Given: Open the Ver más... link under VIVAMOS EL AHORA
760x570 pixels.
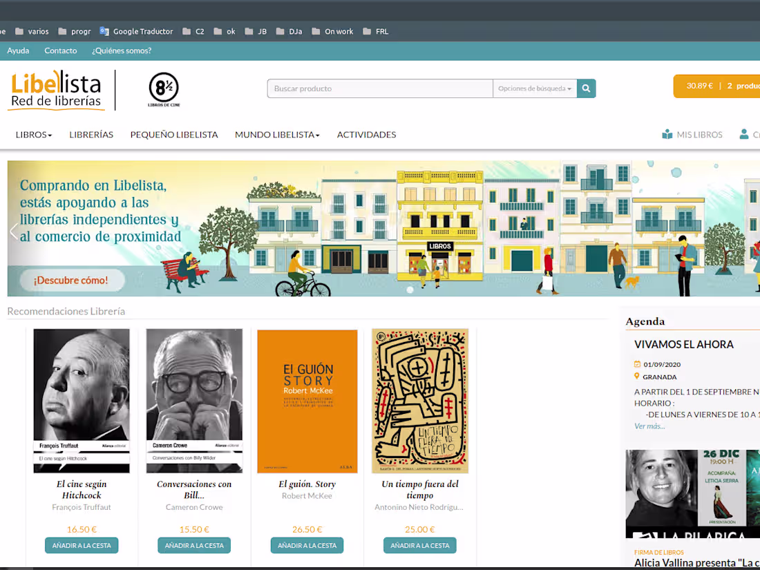Looking at the screenshot, I should pos(648,426).
